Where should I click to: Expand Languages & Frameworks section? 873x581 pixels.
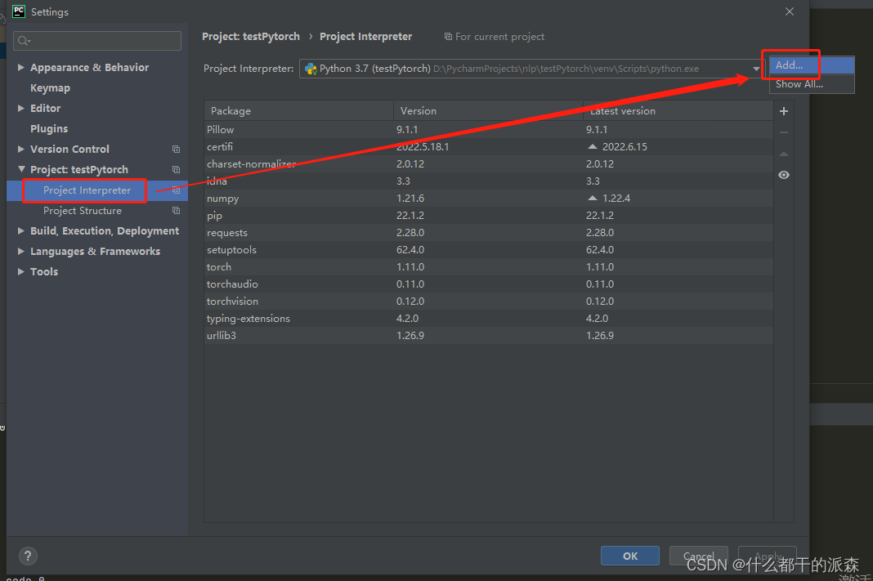tap(20, 251)
